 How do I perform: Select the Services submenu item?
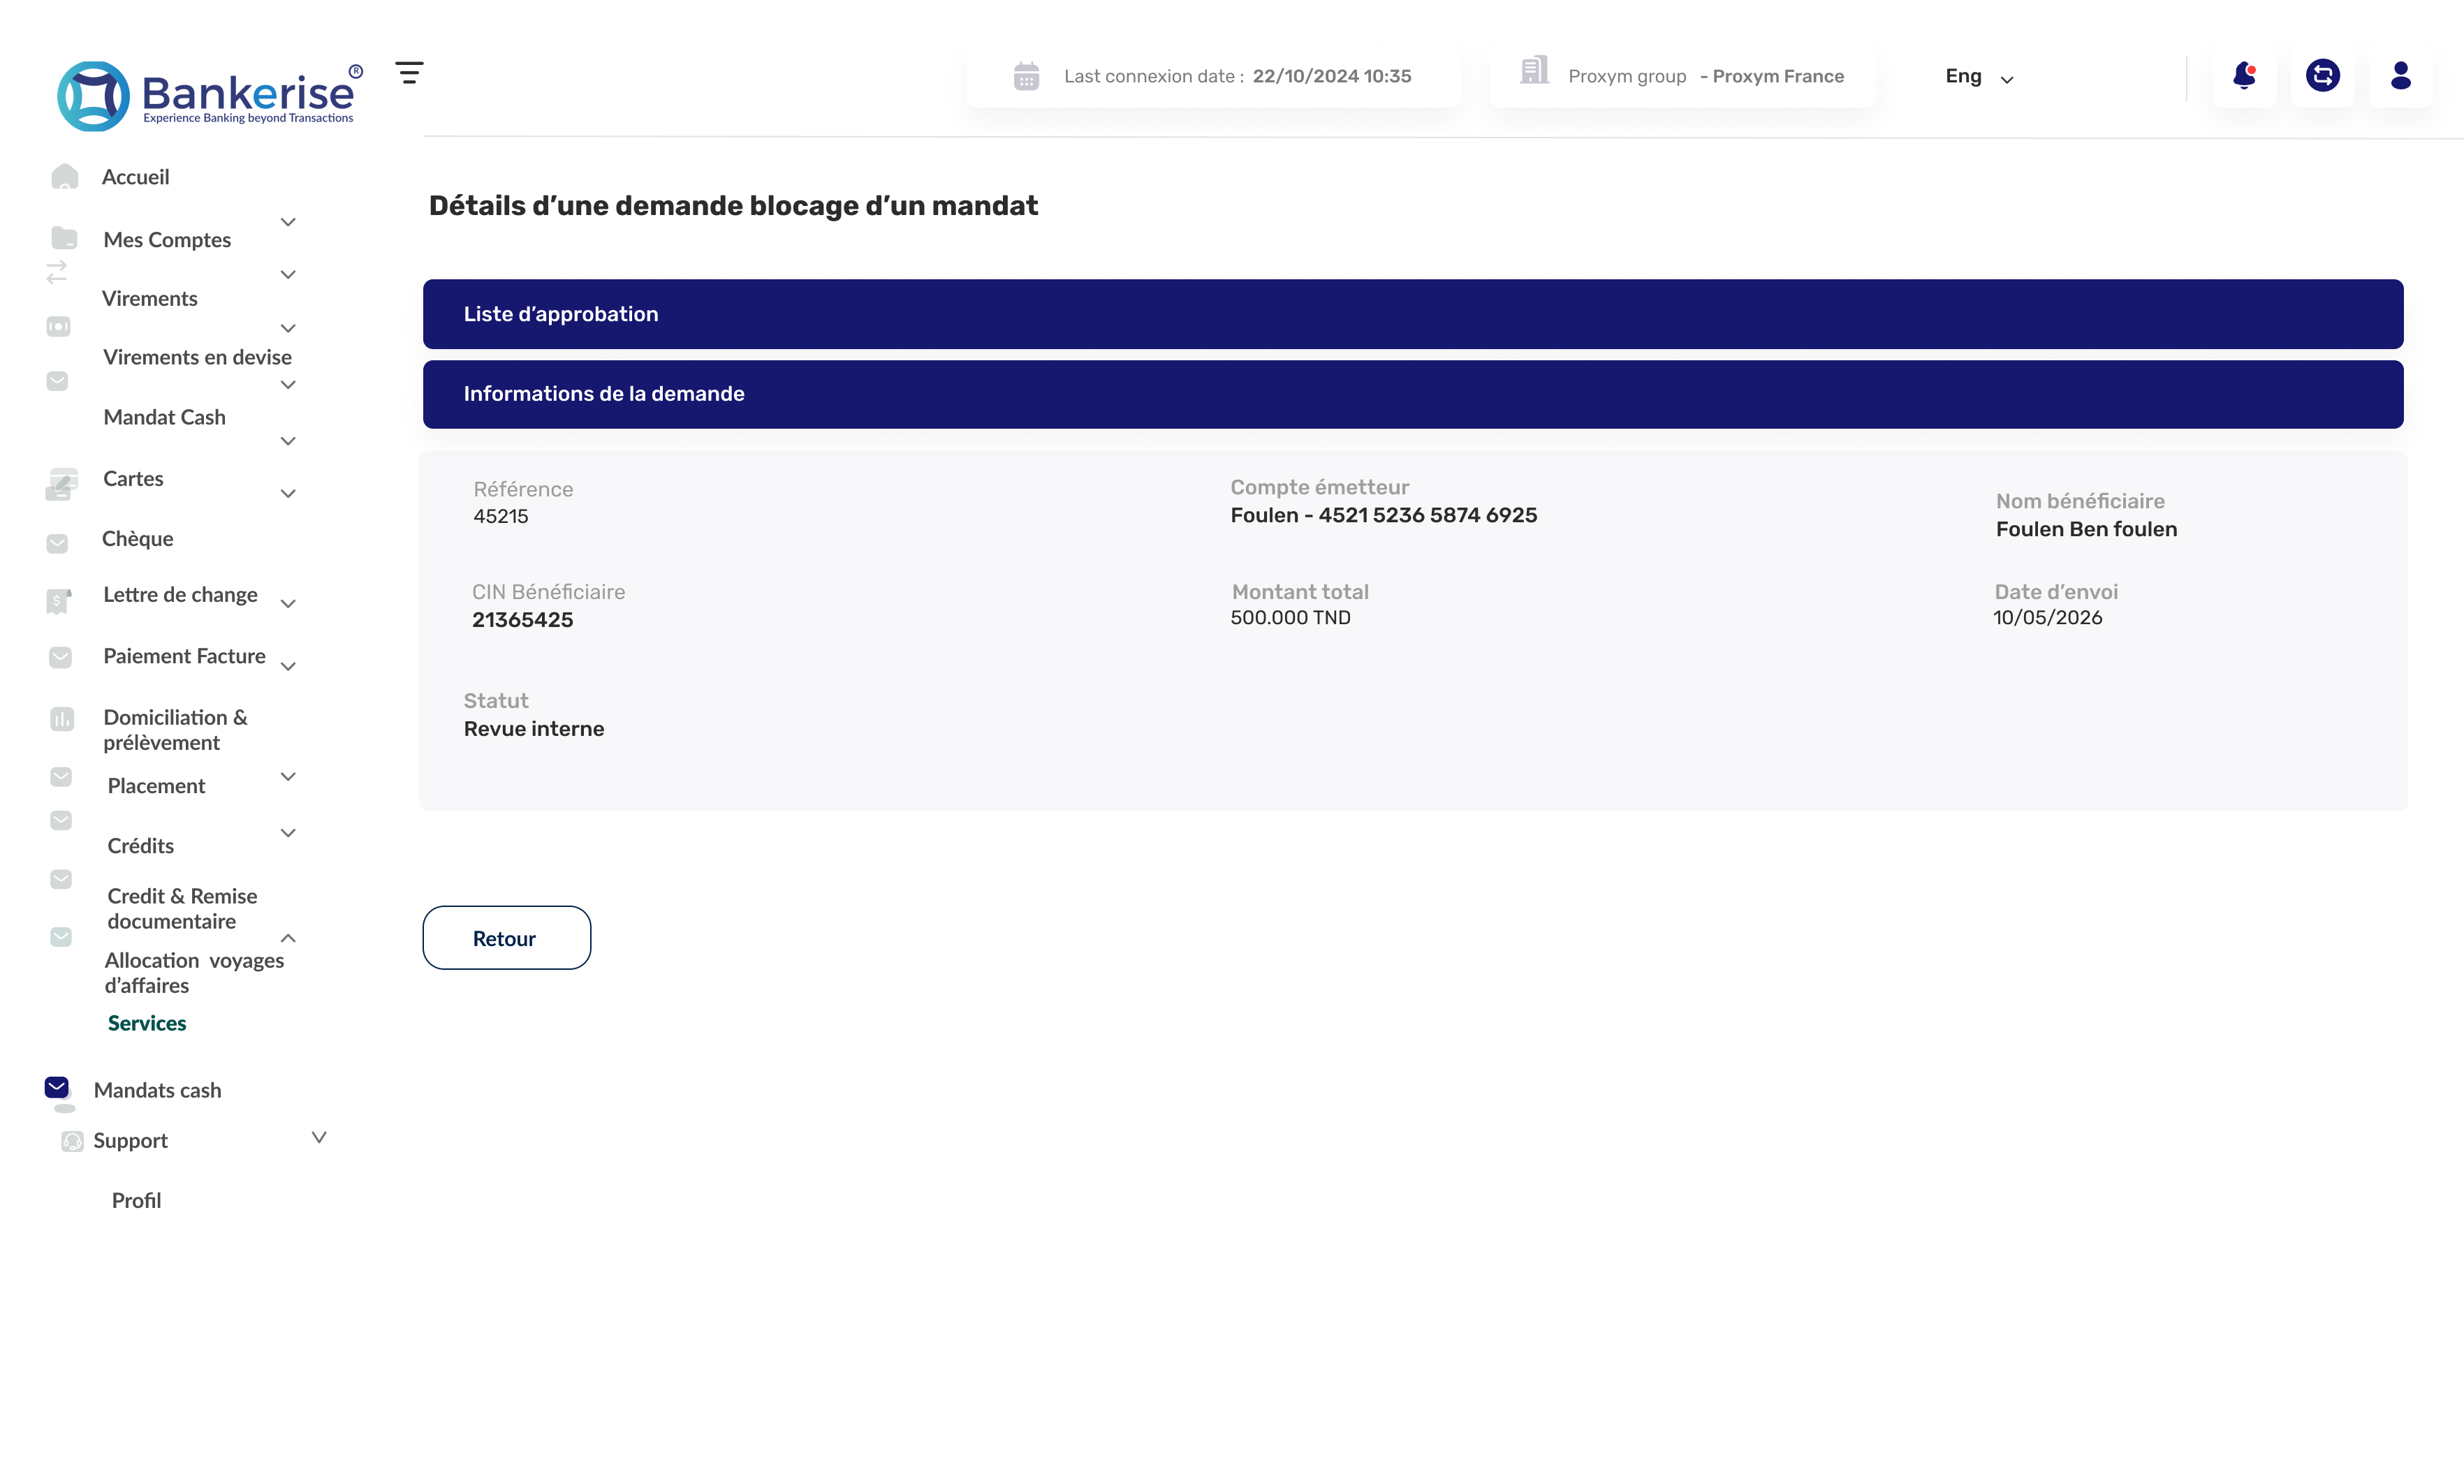147,1024
